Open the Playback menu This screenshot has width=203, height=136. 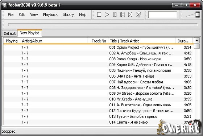click(x=50, y=15)
